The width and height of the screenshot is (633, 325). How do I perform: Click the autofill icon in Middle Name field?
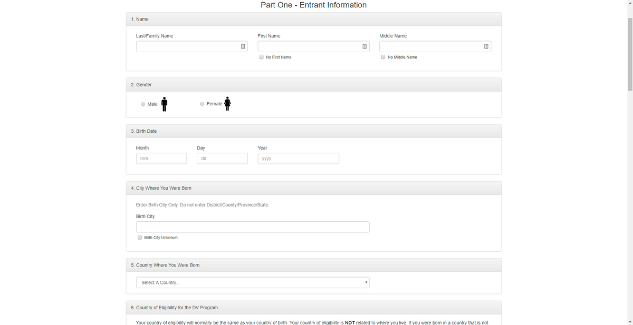486,46
